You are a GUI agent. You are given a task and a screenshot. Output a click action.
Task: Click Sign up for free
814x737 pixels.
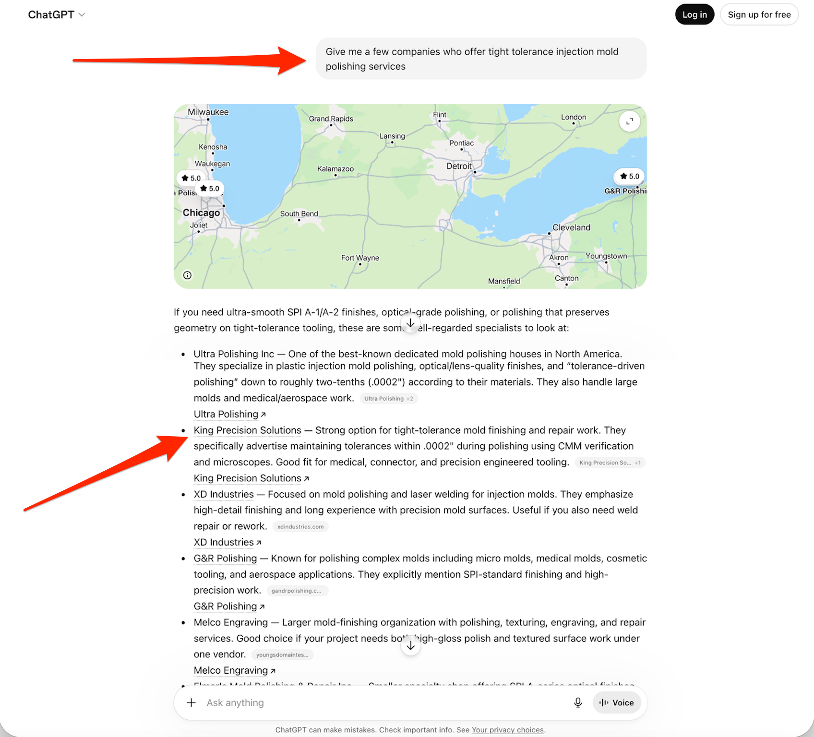759,14
